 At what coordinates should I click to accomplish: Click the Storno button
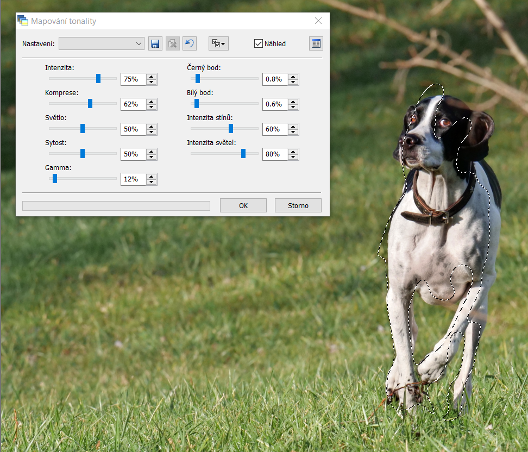click(x=298, y=205)
